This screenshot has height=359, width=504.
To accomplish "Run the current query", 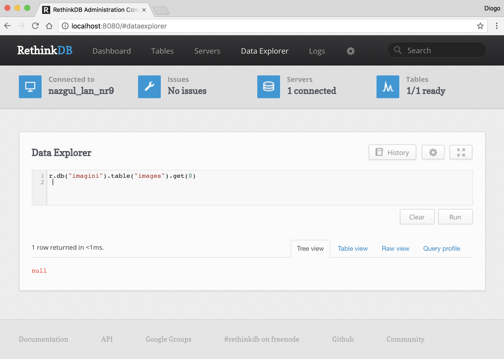I will (455, 217).
